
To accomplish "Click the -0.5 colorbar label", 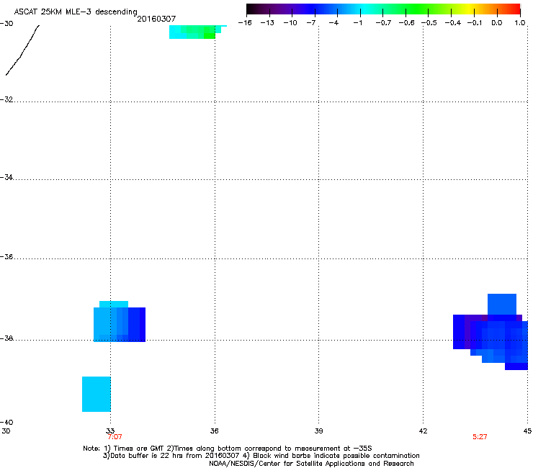I will tap(429, 23).
